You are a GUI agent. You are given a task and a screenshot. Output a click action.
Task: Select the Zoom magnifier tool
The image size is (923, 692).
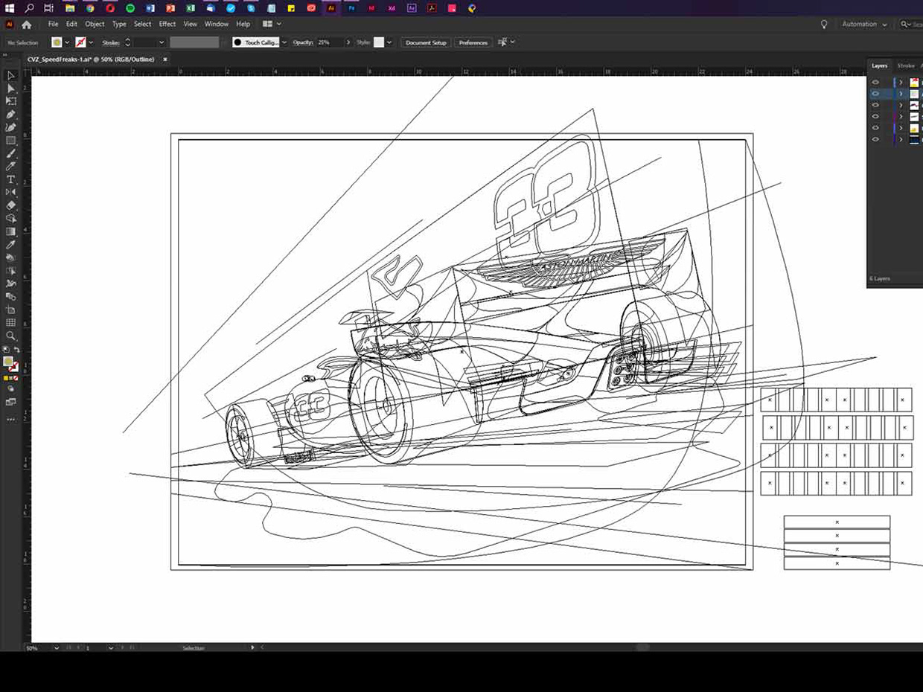coord(10,336)
